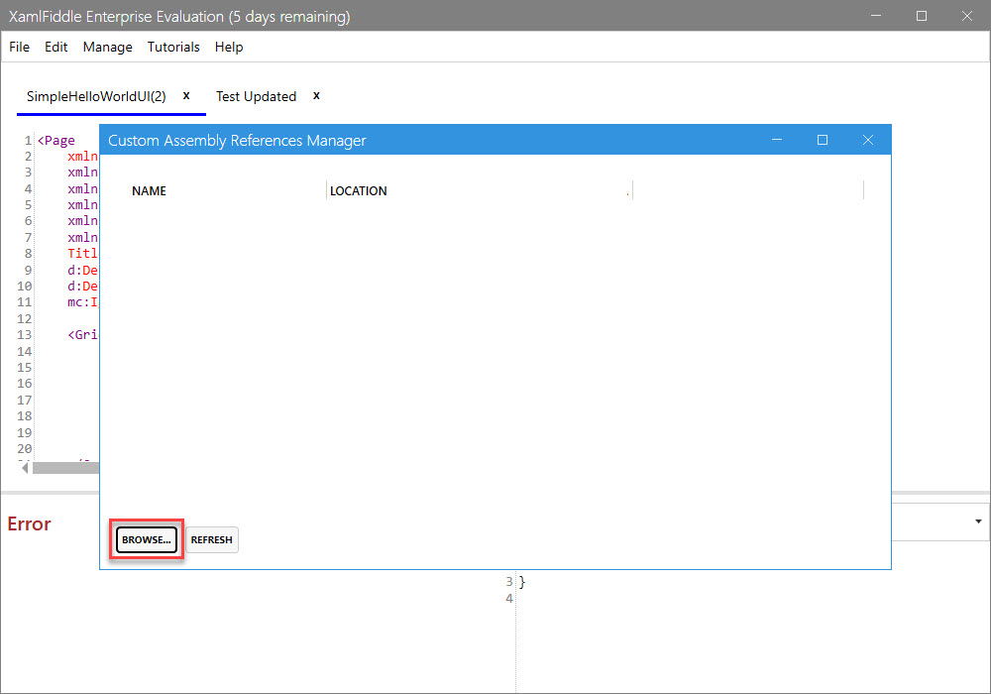Click line number 13 in the editor gutter

[x=24, y=335]
